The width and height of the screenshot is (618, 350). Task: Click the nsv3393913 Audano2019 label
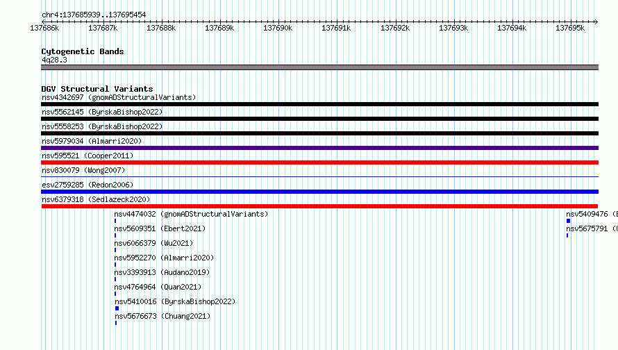point(162,272)
